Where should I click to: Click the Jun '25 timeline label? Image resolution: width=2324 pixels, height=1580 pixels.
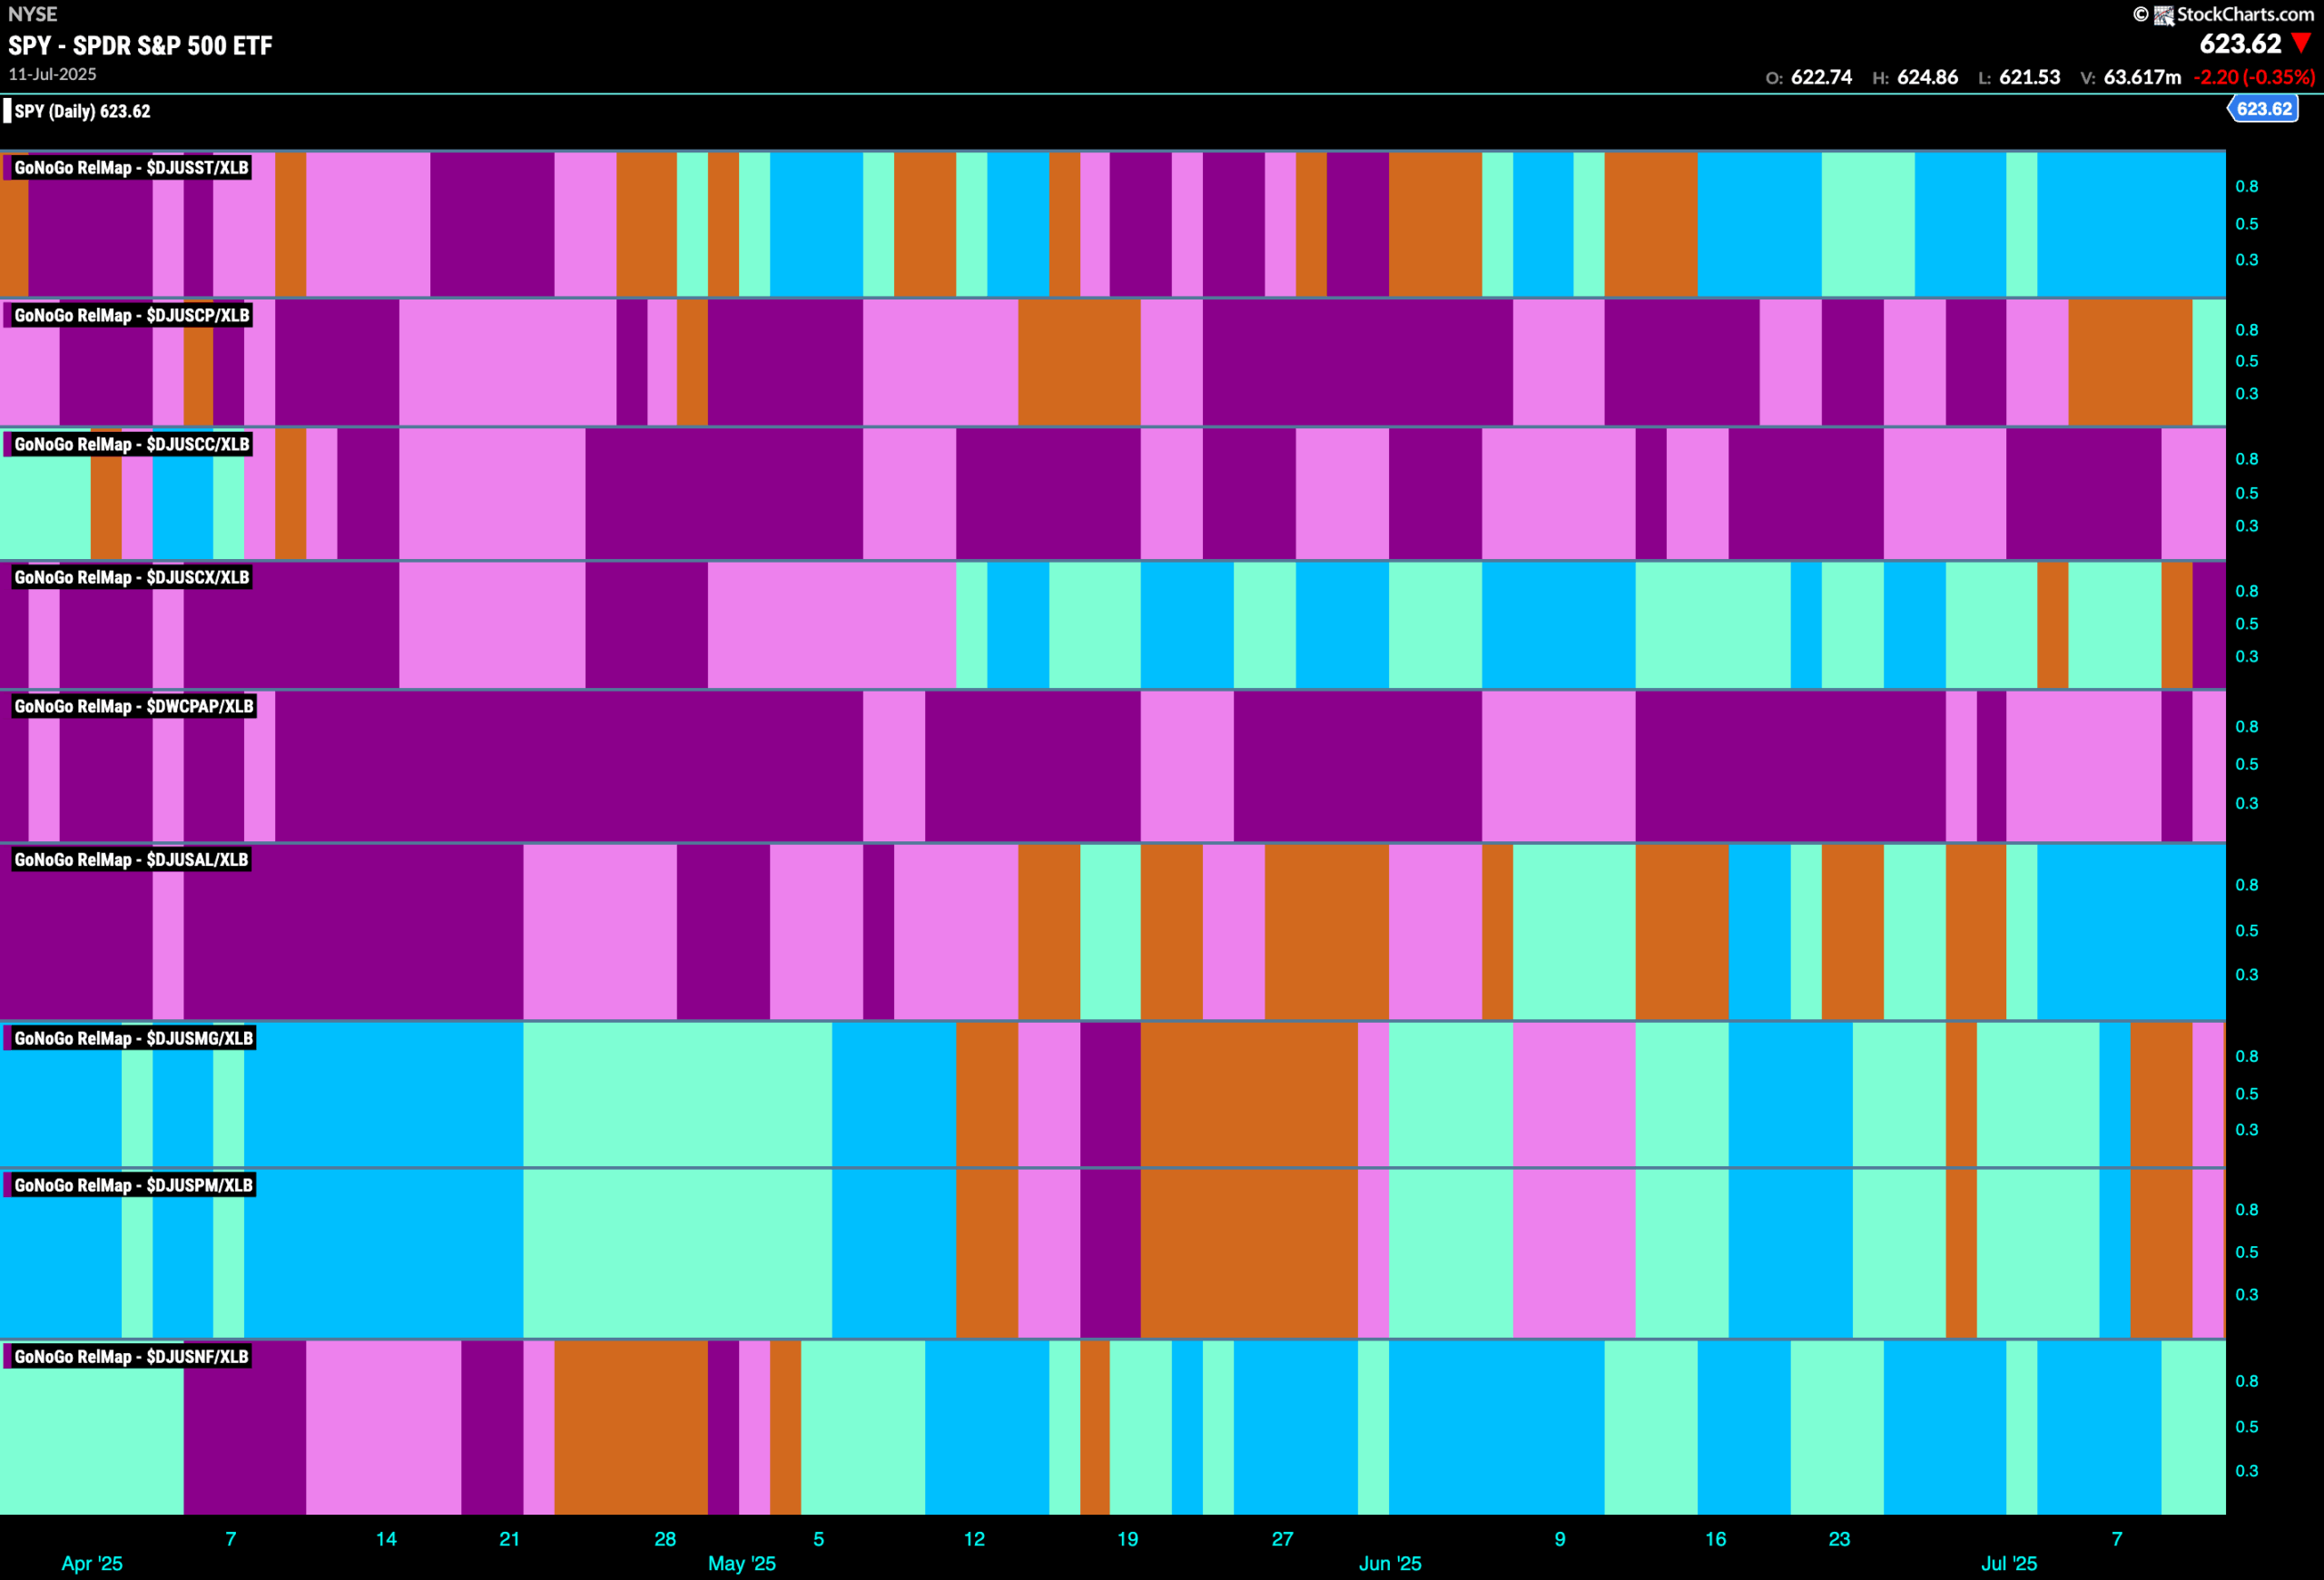coord(1390,1564)
